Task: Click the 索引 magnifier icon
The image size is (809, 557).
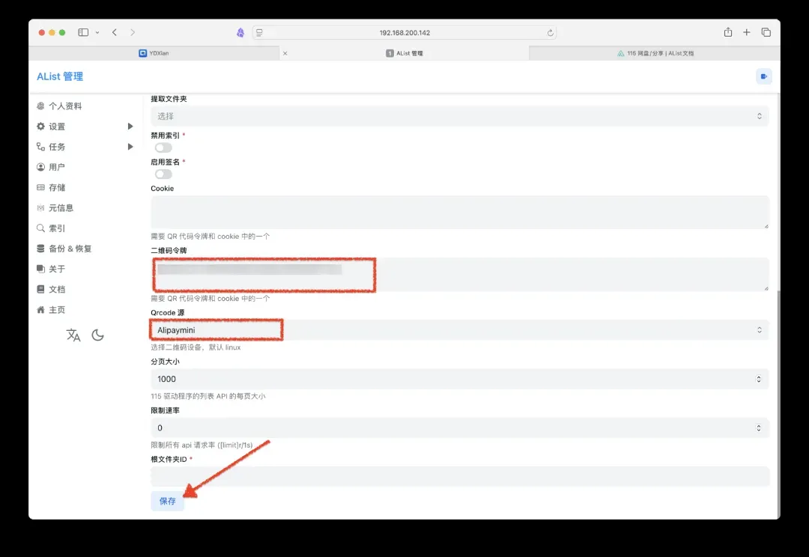Action: [x=40, y=228]
